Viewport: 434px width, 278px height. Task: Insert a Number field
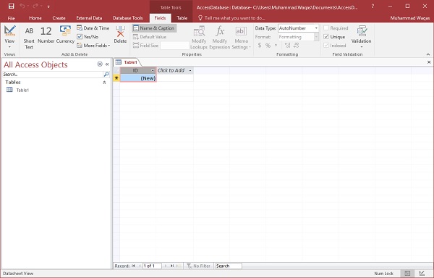[46, 35]
